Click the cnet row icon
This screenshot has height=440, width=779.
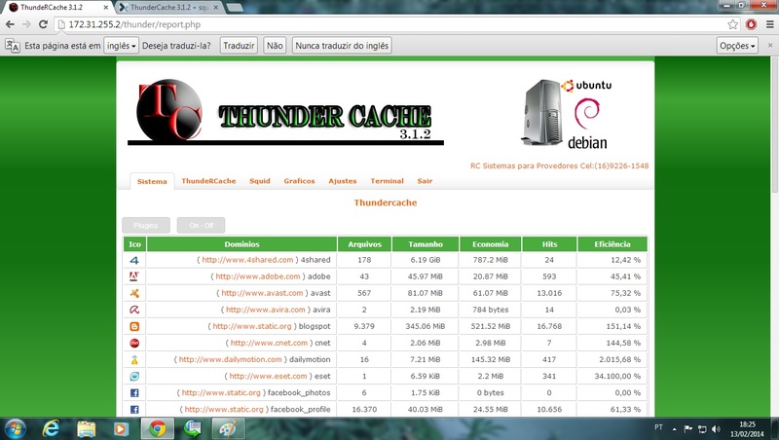134,343
